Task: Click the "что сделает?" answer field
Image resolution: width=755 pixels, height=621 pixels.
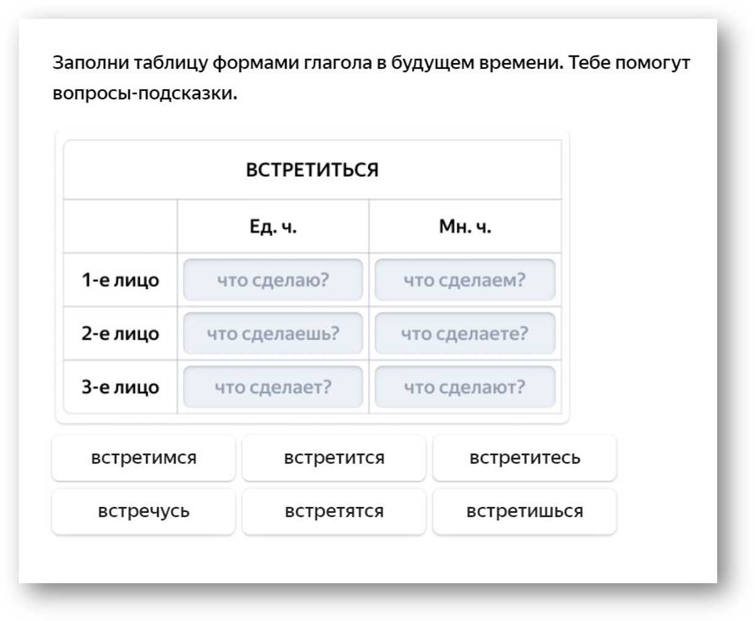Action: [x=273, y=387]
